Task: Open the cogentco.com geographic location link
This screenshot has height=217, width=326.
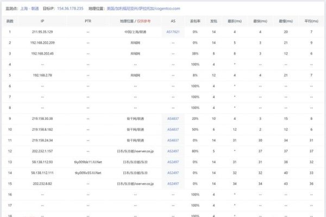Action: tap(143, 9)
